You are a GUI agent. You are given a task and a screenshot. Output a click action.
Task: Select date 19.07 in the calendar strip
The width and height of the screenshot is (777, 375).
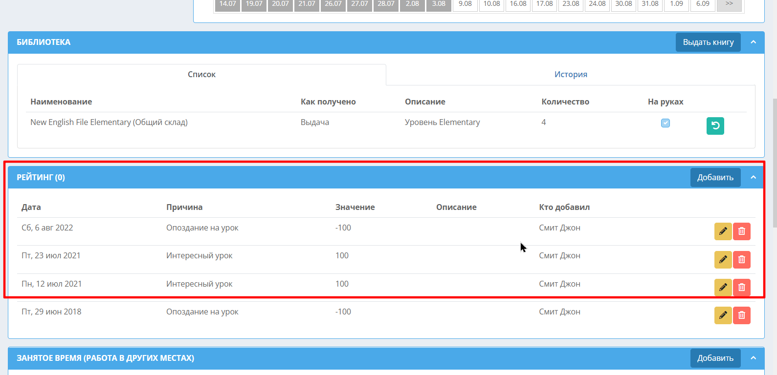click(x=254, y=4)
